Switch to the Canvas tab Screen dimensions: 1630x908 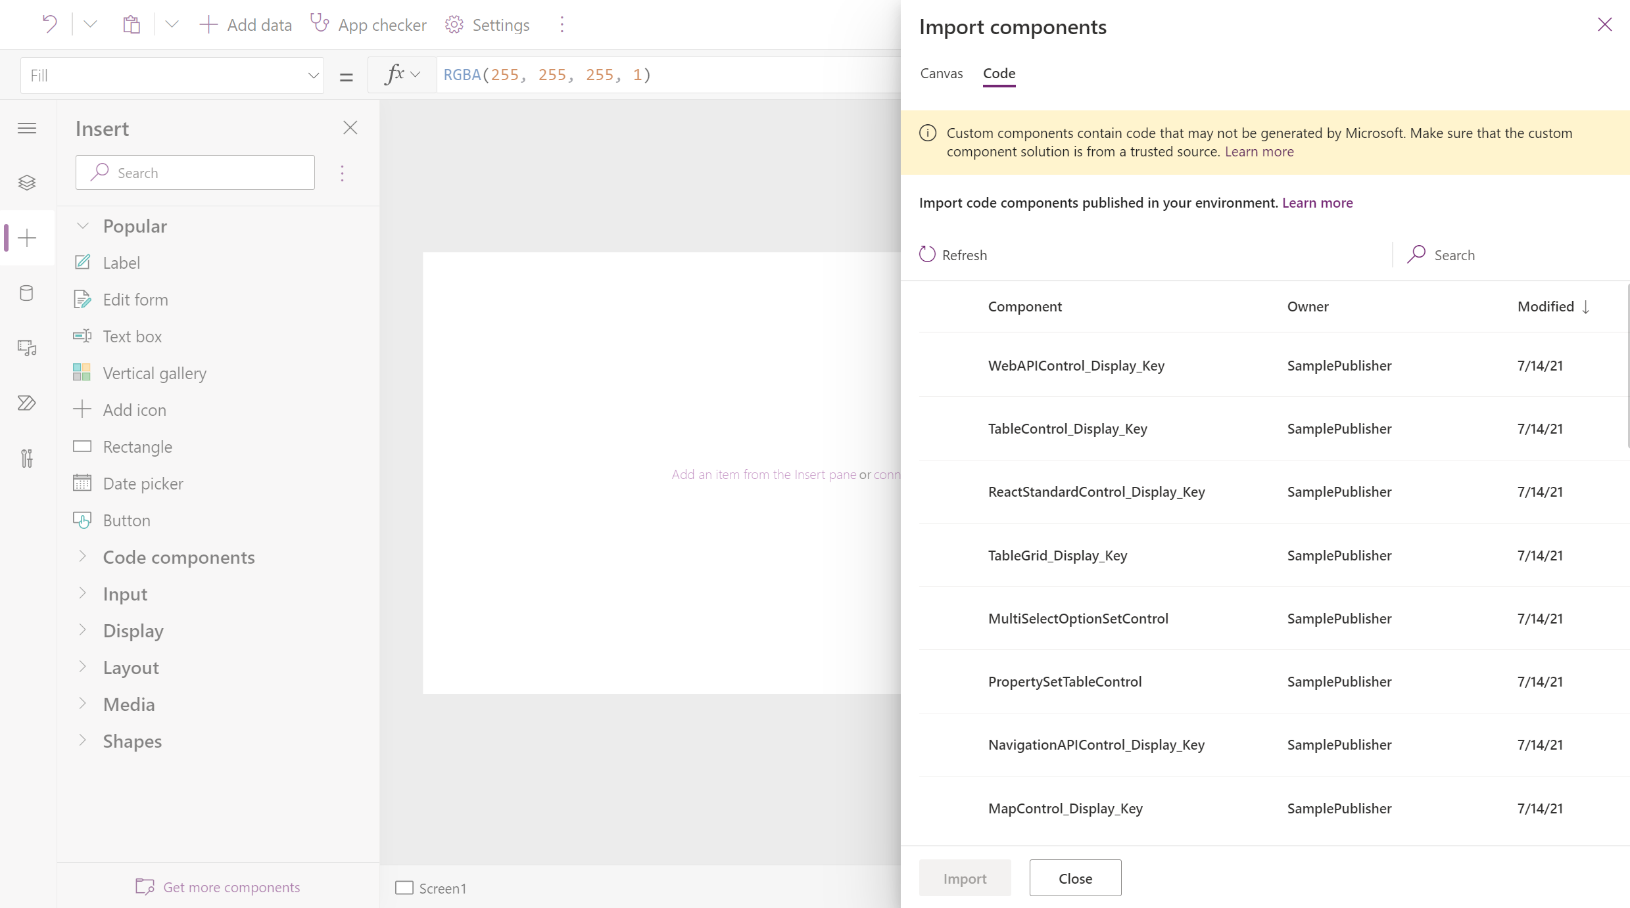[x=941, y=73]
